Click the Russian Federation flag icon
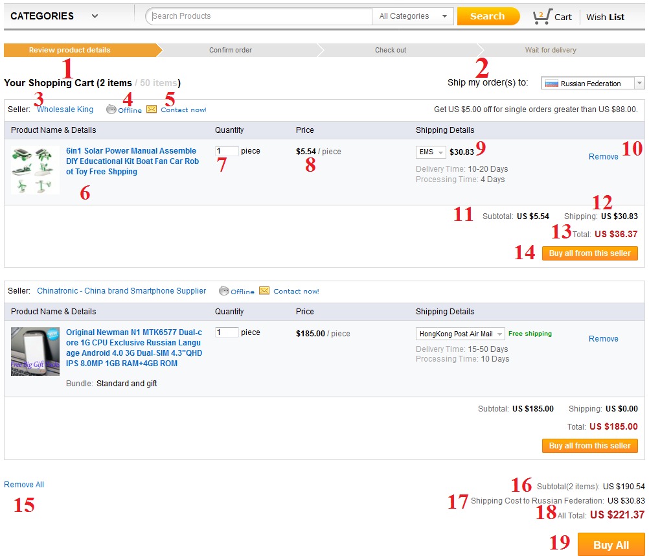649x556 pixels. (x=552, y=84)
